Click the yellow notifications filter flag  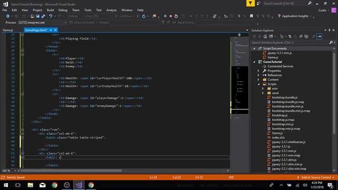(250, 4)
